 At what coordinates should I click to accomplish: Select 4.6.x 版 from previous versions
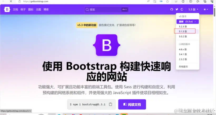188,49
